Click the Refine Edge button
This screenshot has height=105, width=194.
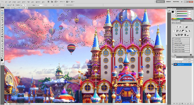click(70, 5)
